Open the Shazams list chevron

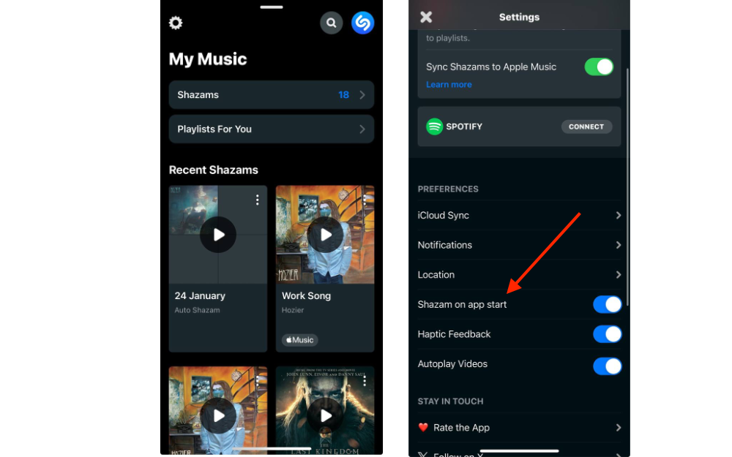click(x=362, y=94)
